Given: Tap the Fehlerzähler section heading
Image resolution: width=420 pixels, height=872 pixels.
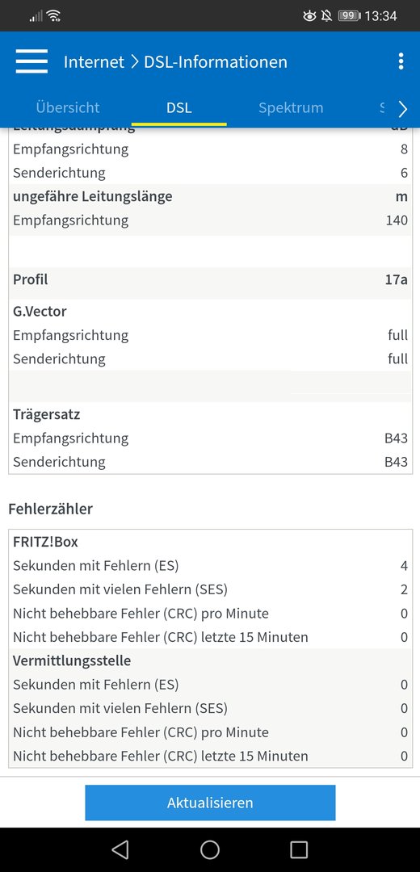Looking at the screenshot, I should pyautogui.click(x=51, y=509).
